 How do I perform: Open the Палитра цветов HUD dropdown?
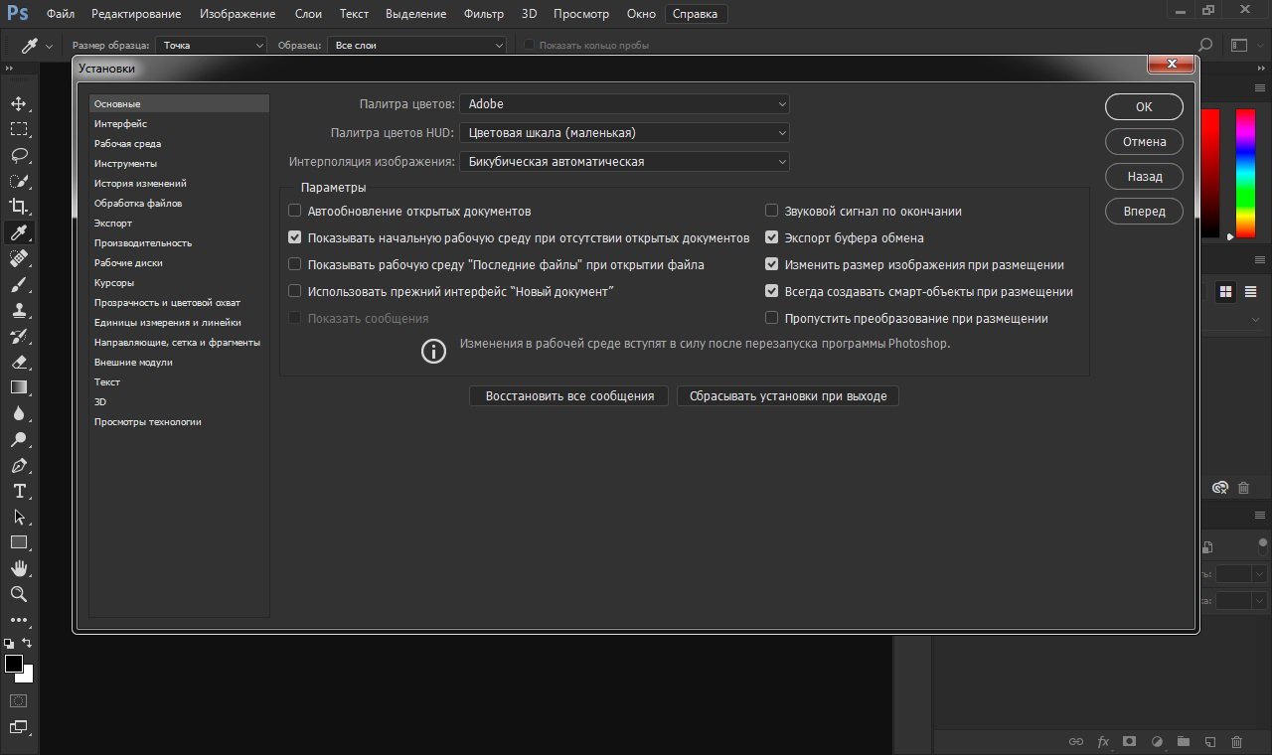point(624,132)
